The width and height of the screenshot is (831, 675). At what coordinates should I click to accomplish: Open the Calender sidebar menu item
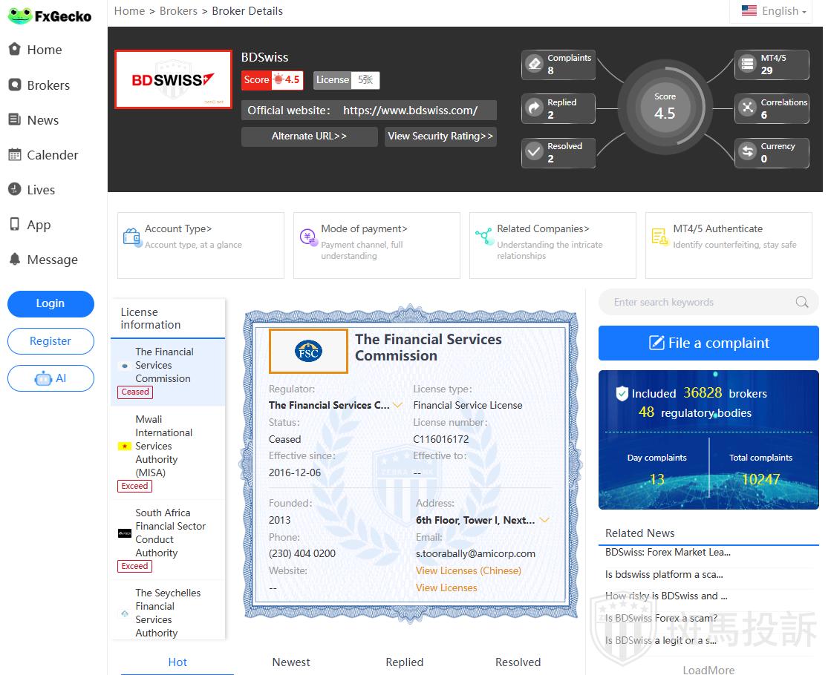[x=52, y=155]
